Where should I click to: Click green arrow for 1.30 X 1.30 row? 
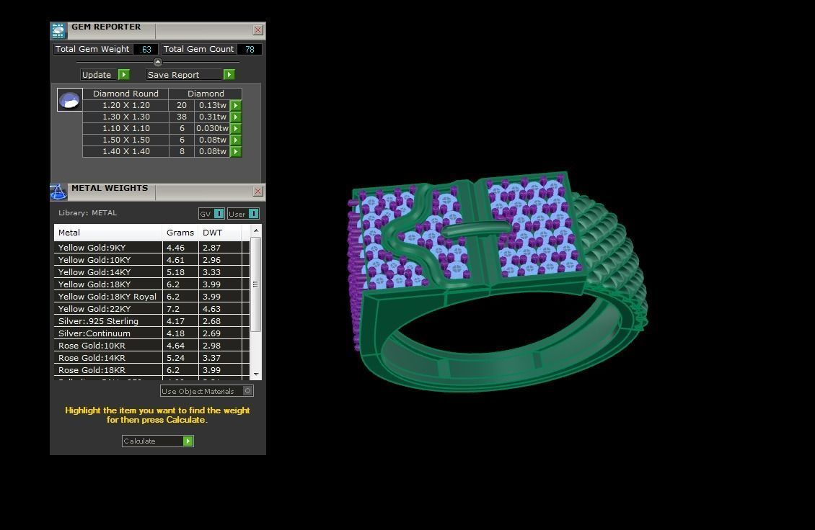[x=235, y=117]
